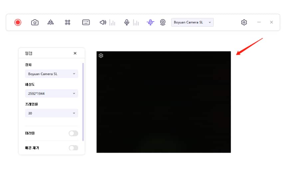Click the red record button

18,22
